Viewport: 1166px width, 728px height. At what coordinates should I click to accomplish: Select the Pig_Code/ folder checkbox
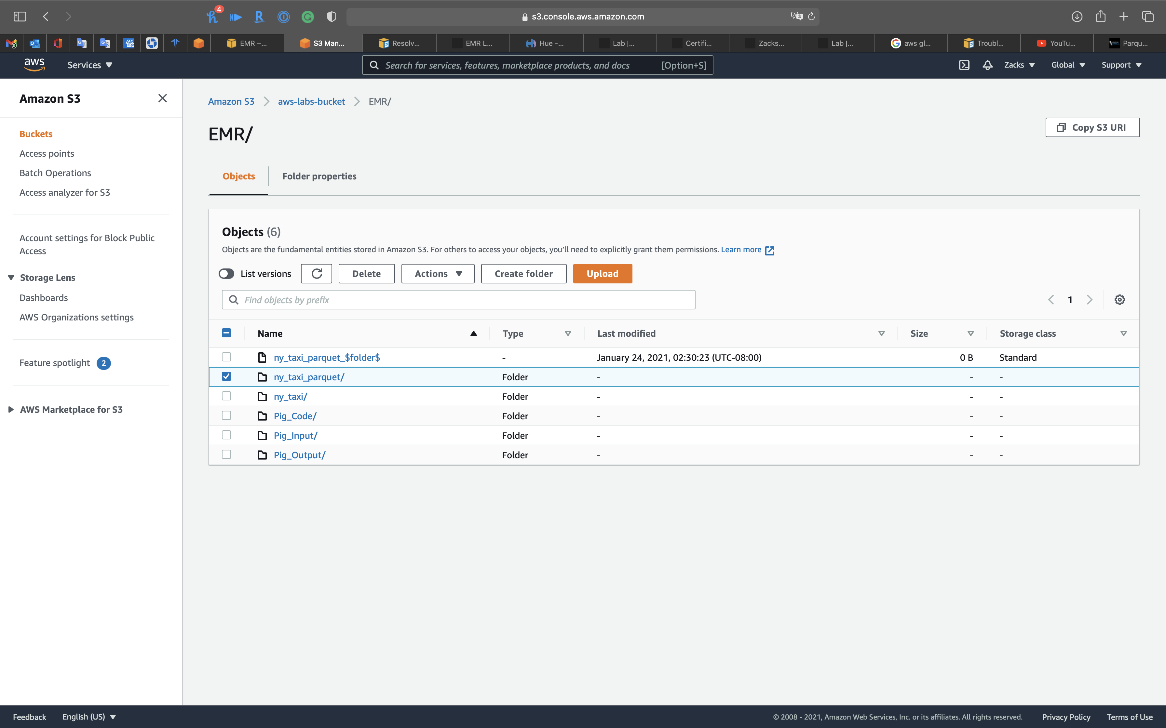(x=226, y=416)
